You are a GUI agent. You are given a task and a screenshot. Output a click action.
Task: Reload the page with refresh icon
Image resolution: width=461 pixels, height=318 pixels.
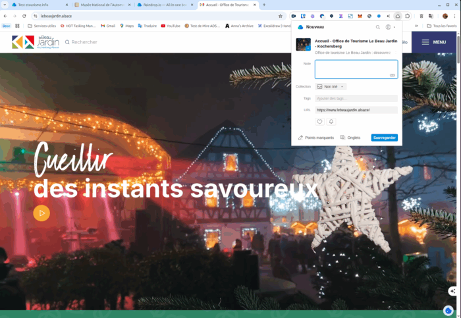click(x=24, y=16)
